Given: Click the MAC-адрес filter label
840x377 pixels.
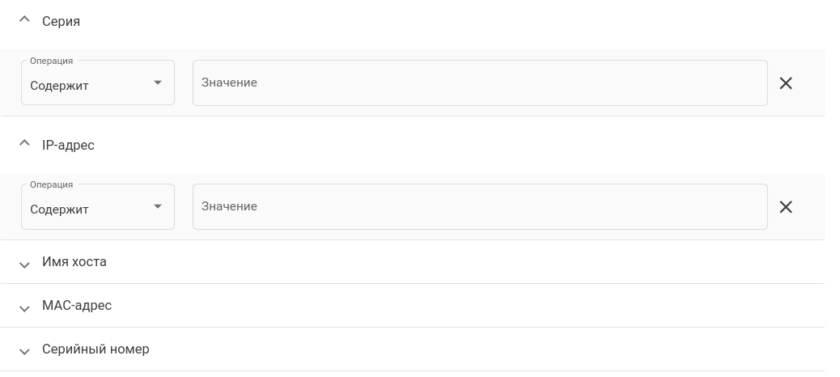Looking at the screenshot, I should pos(77,306).
